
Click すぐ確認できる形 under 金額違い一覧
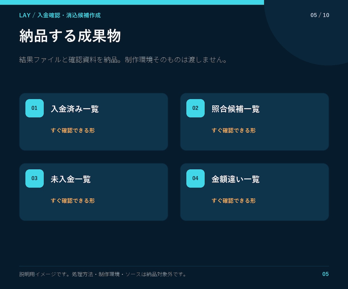(234, 201)
